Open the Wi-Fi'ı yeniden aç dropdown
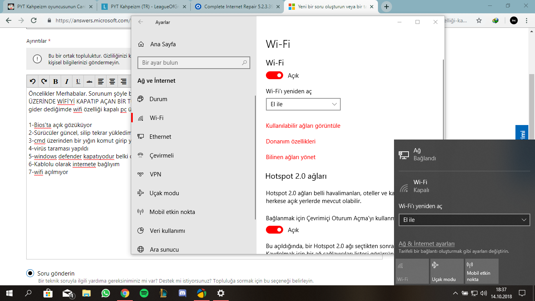The image size is (535, 301). [x=303, y=104]
